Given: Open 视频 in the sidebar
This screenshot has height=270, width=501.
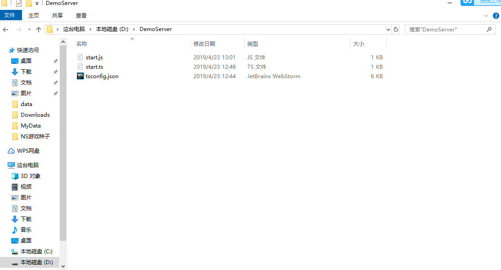Looking at the screenshot, I should pyautogui.click(x=26, y=186).
